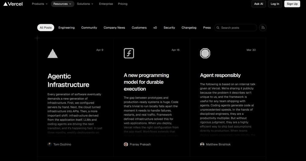Click the Log In button
This screenshot has height=161, width=306.
(x=275, y=4)
